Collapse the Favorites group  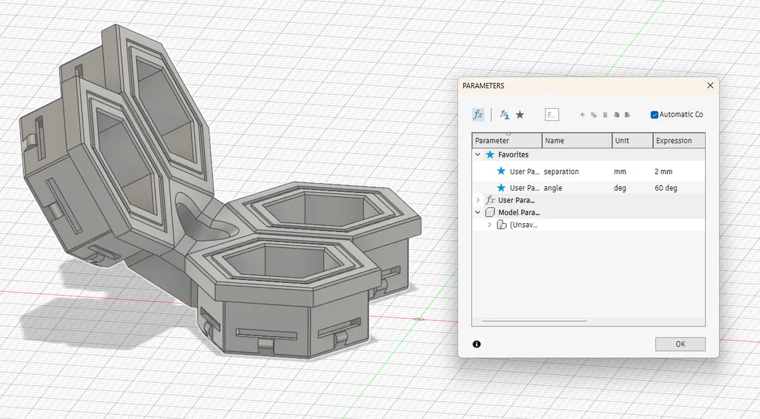(477, 155)
